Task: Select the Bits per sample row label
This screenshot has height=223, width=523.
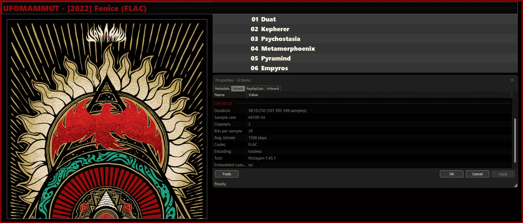Action: click(228, 131)
